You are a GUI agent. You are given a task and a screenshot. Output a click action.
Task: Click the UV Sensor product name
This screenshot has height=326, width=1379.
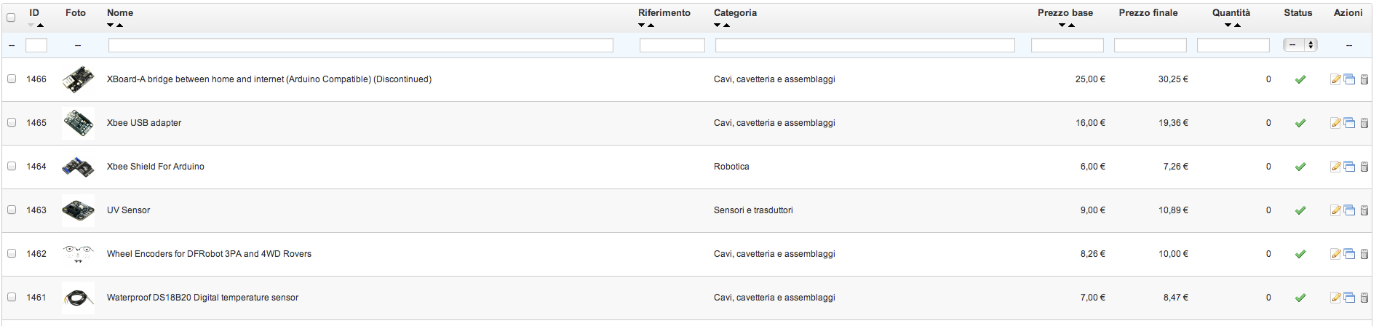point(129,210)
